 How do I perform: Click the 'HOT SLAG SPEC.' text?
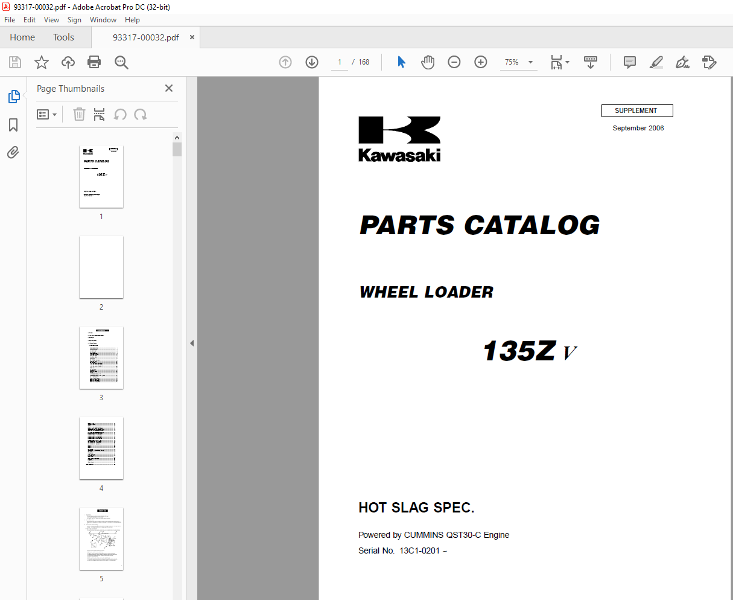(x=416, y=508)
